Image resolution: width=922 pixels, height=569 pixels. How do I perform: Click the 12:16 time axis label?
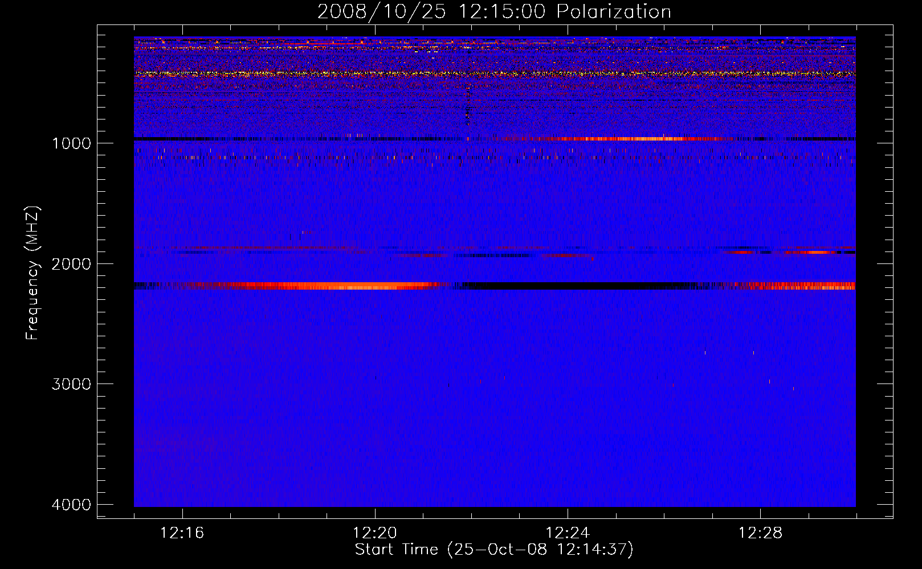click(182, 533)
